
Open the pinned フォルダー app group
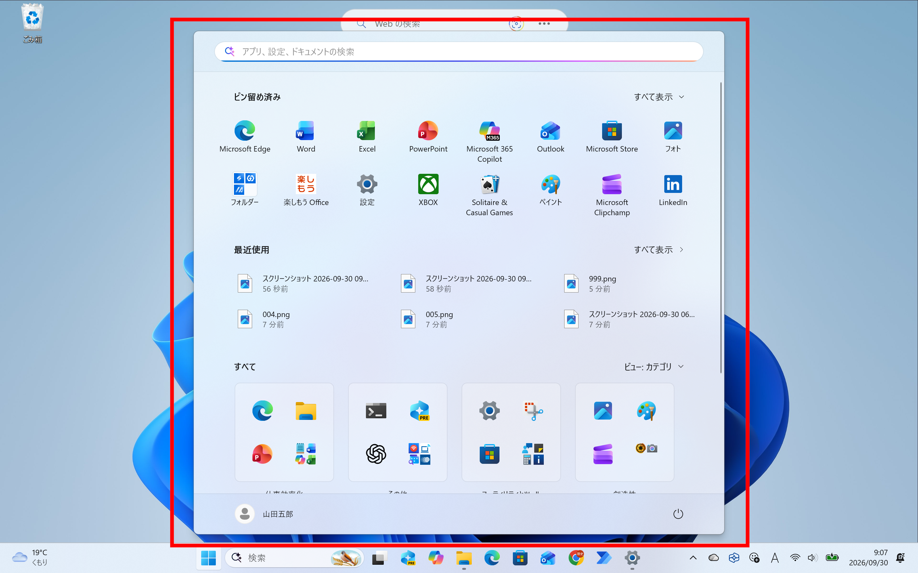pyautogui.click(x=245, y=189)
